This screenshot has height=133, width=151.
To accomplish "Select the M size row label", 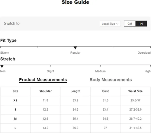I will 15,119.
